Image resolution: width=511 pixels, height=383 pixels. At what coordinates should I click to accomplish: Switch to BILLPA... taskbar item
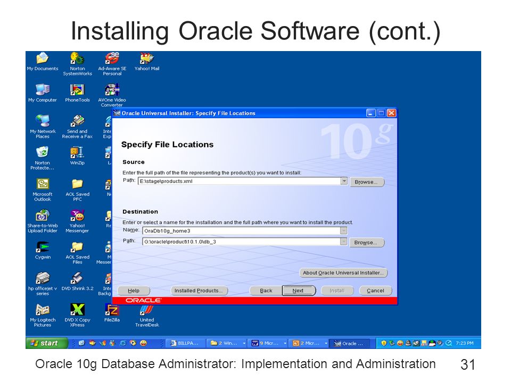click(186, 343)
